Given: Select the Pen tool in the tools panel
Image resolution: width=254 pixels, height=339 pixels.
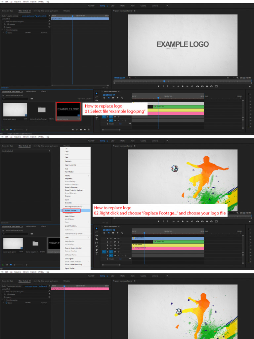Looking at the screenshot, I should click(x=97, y=246).
